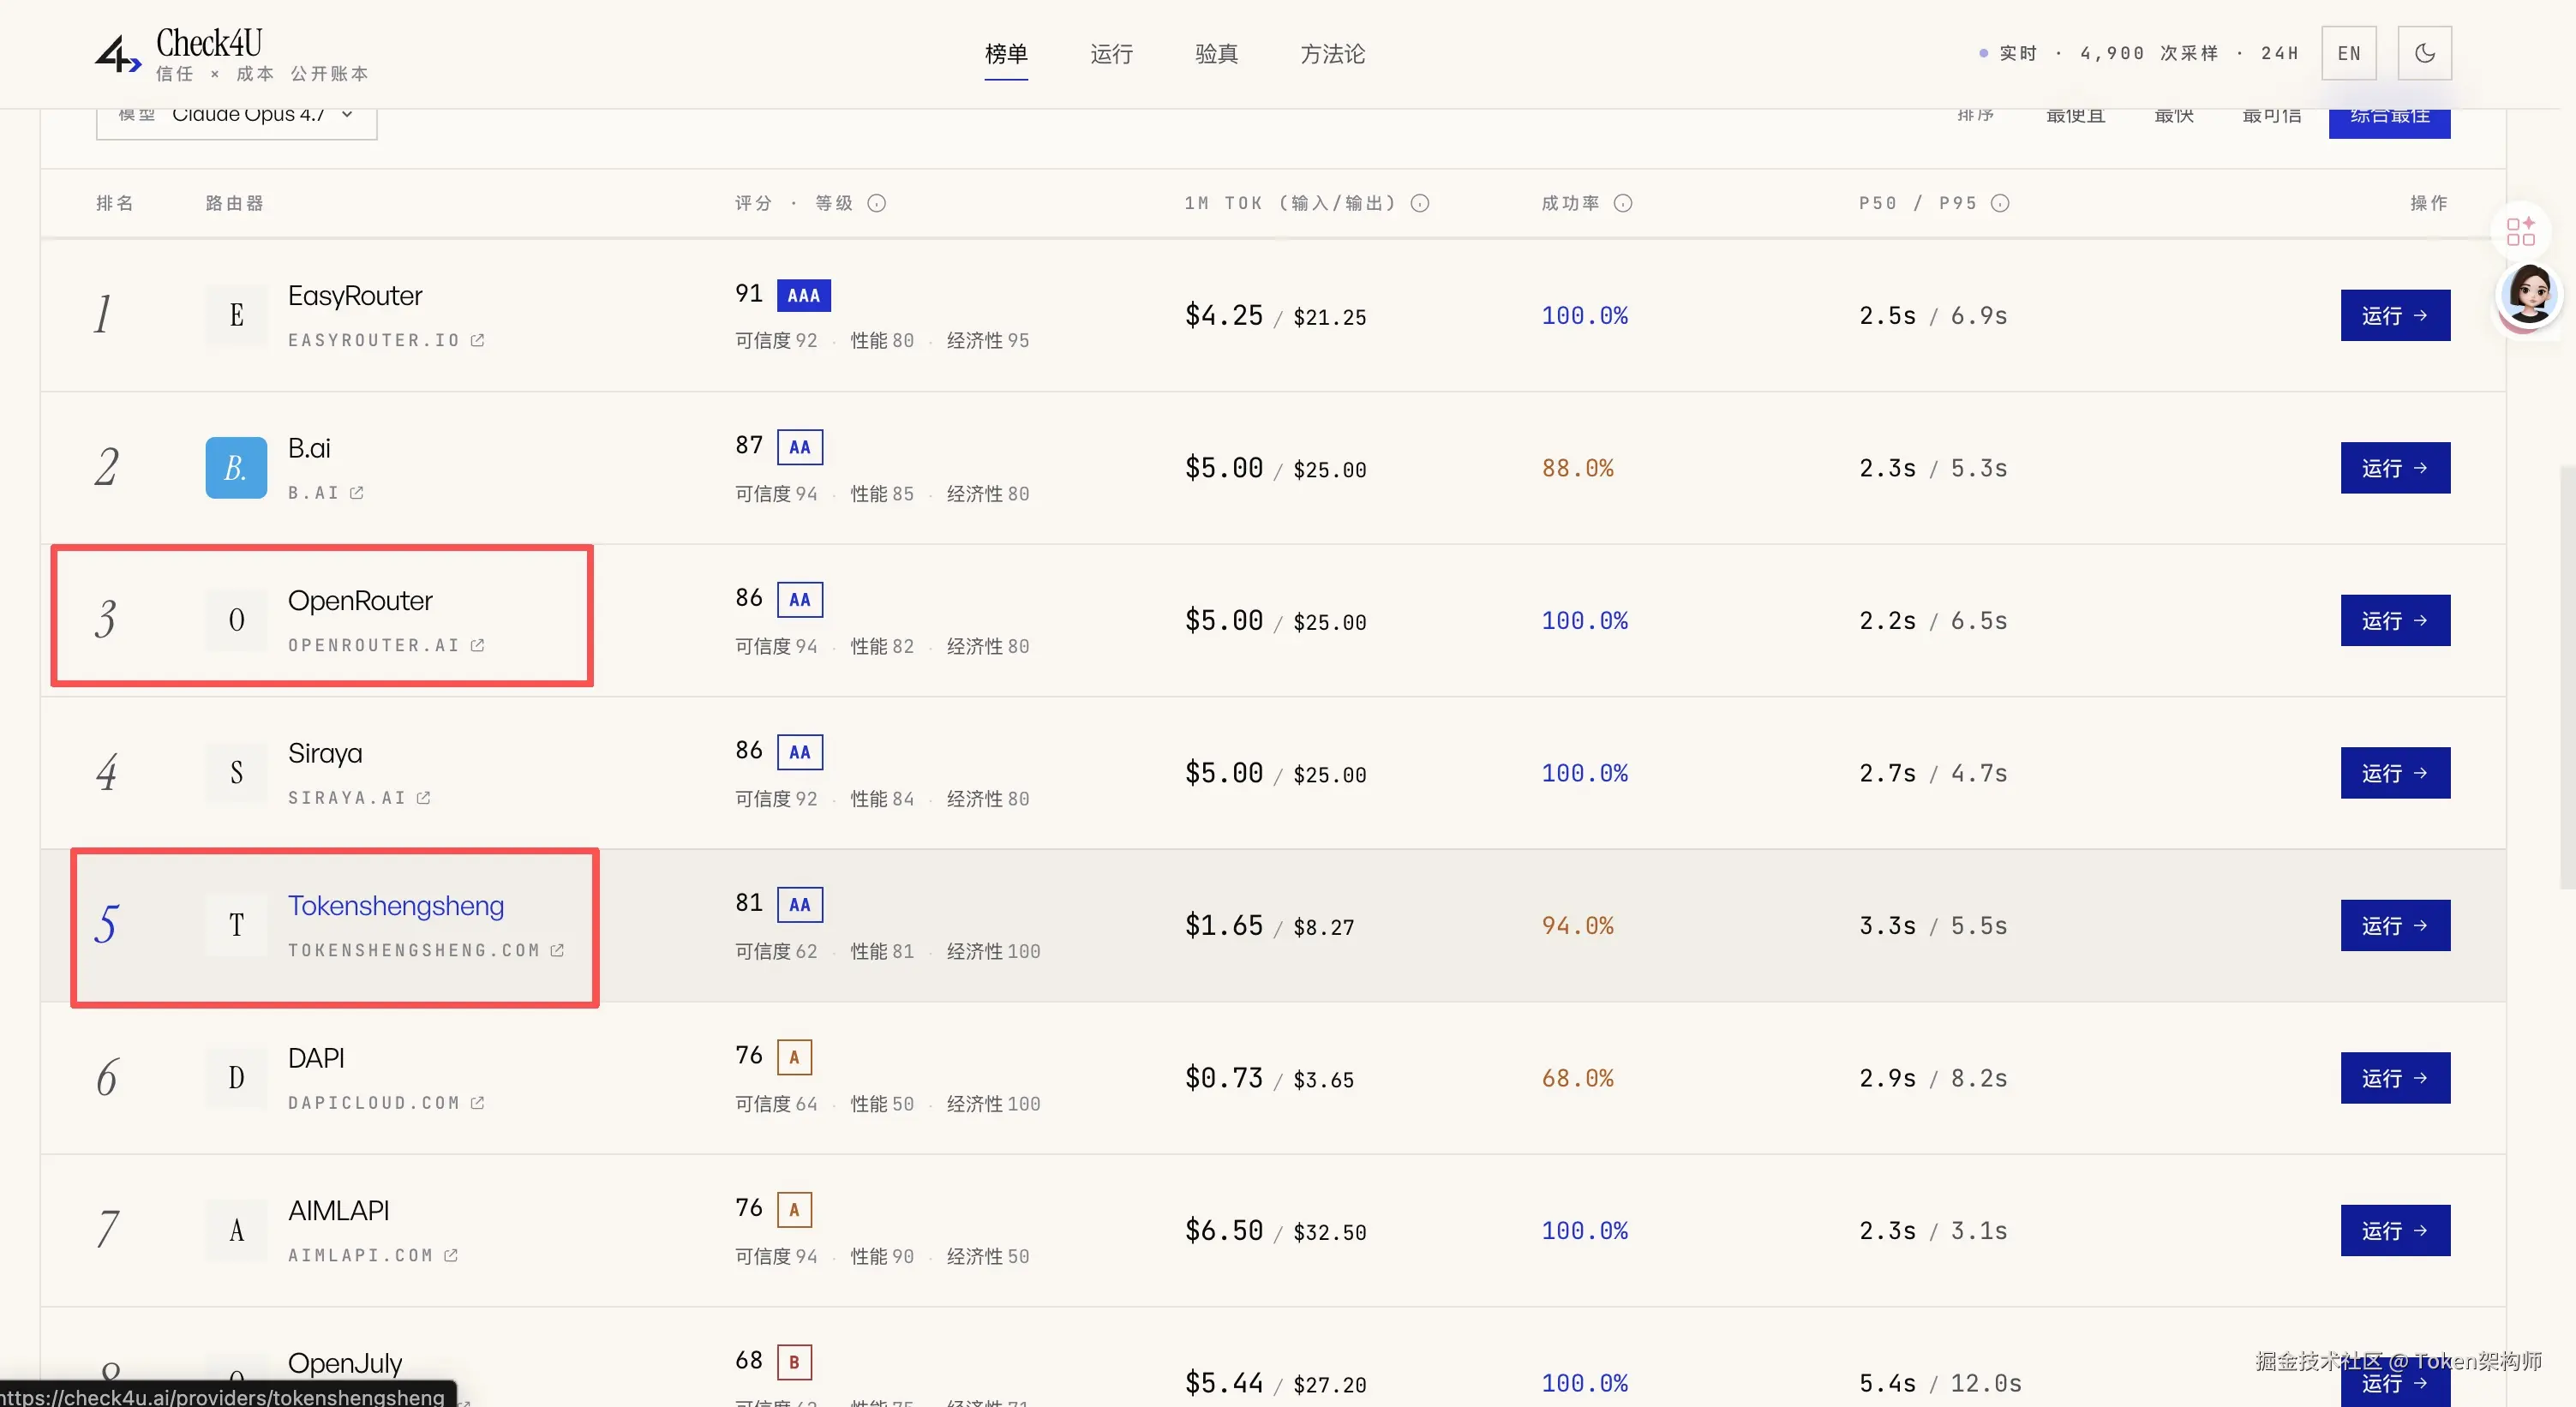This screenshot has width=2576, height=1407.
Task: Run the B.ai row 运行 button
Action: tap(2395, 468)
